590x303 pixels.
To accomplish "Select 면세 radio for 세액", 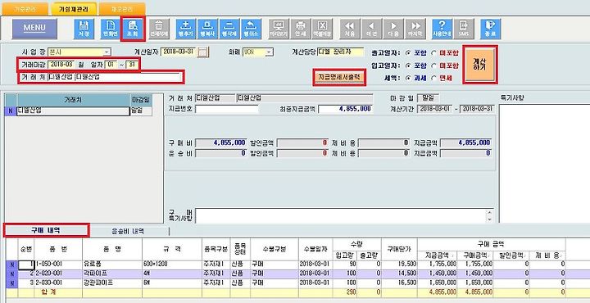I will pos(433,78).
